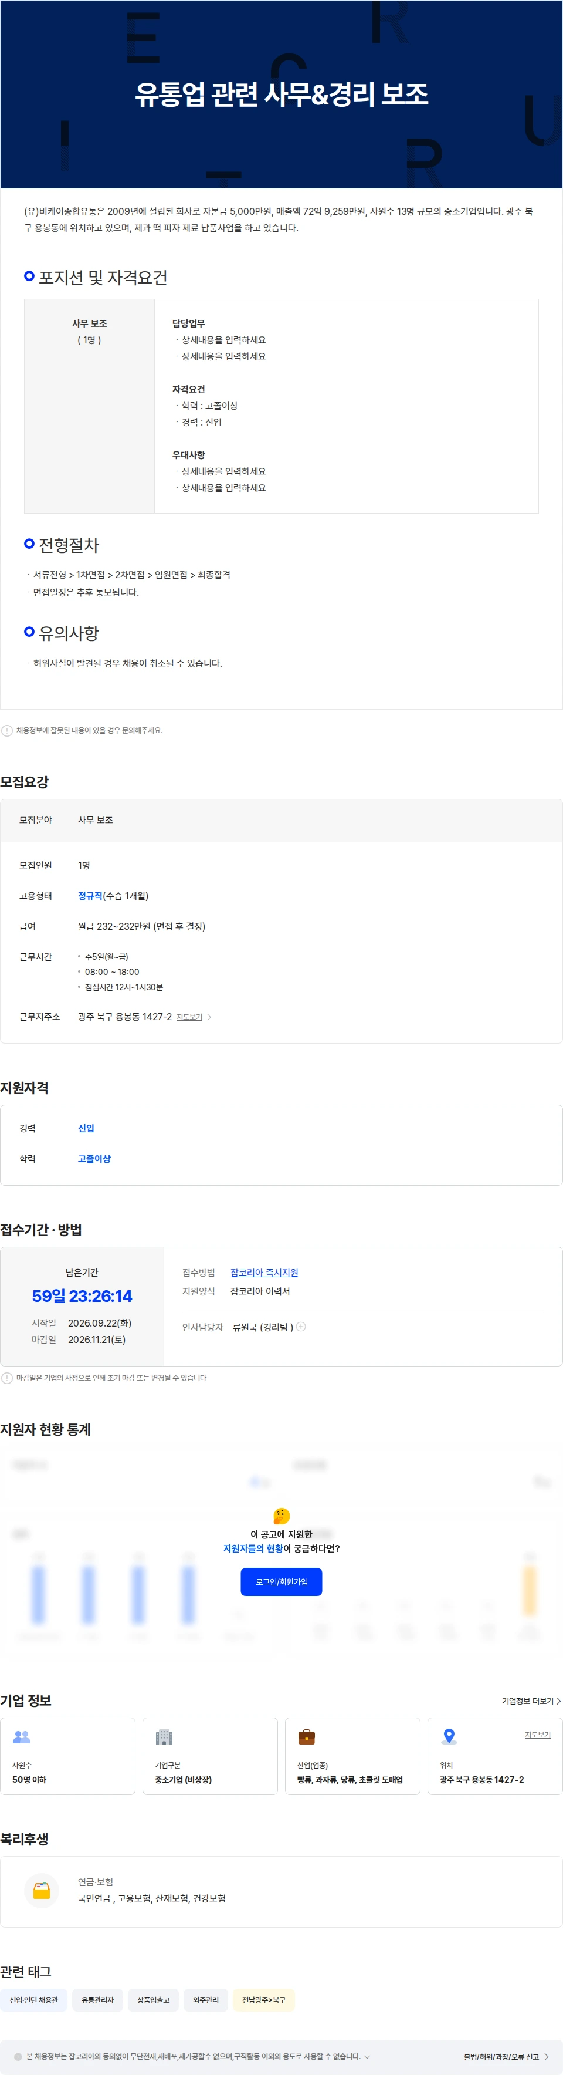Select 상품입출고 tag
563x2075 pixels.
(x=153, y=1999)
